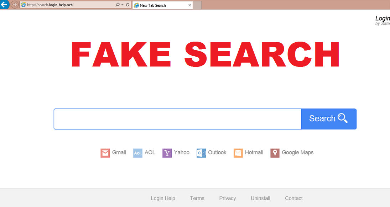
Task: Open the AOL text link
Action: [150, 152]
